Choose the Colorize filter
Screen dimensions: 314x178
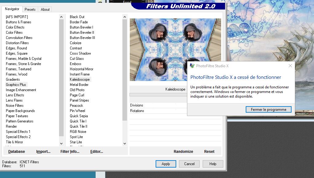pyautogui.click(x=75, y=43)
